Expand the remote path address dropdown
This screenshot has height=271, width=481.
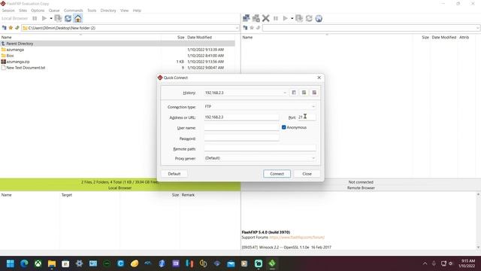click(x=478, y=28)
